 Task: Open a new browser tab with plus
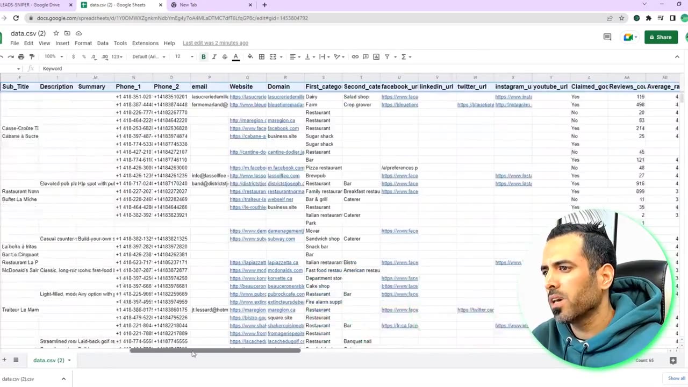point(264,5)
